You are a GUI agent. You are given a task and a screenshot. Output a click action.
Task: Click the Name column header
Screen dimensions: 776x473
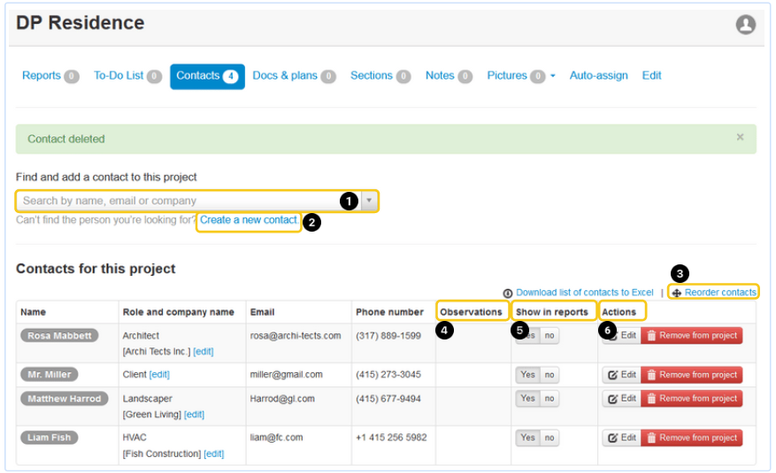click(x=33, y=312)
